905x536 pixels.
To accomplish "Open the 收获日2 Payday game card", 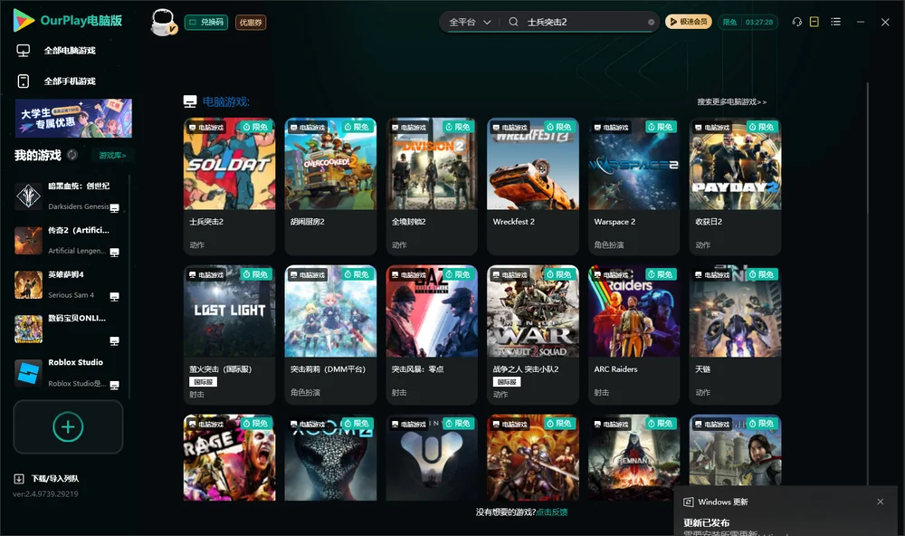I will (x=735, y=187).
